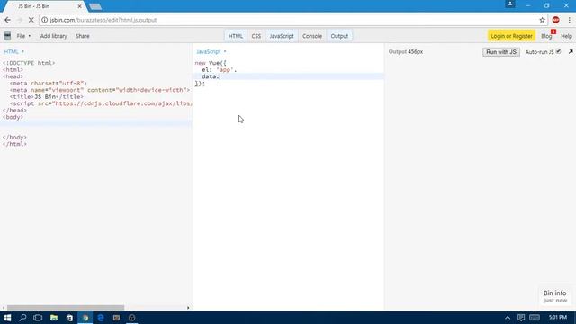Toggle the CSS panel tab
The image size is (576, 324).
256,36
